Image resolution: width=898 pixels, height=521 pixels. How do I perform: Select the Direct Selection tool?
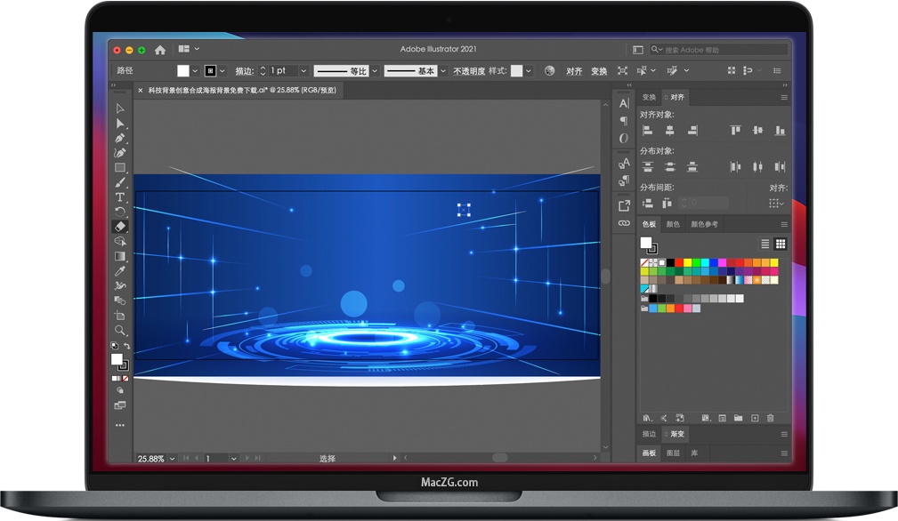pos(120,124)
